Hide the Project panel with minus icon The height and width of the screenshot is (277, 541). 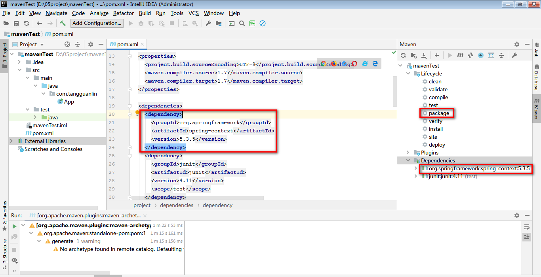click(x=101, y=44)
